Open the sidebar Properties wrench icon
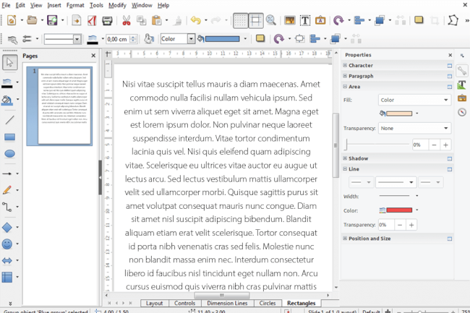470x313 pixels. (462, 71)
